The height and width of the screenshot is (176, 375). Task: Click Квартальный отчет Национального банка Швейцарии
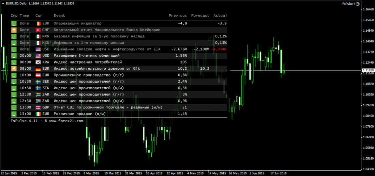[107, 30]
